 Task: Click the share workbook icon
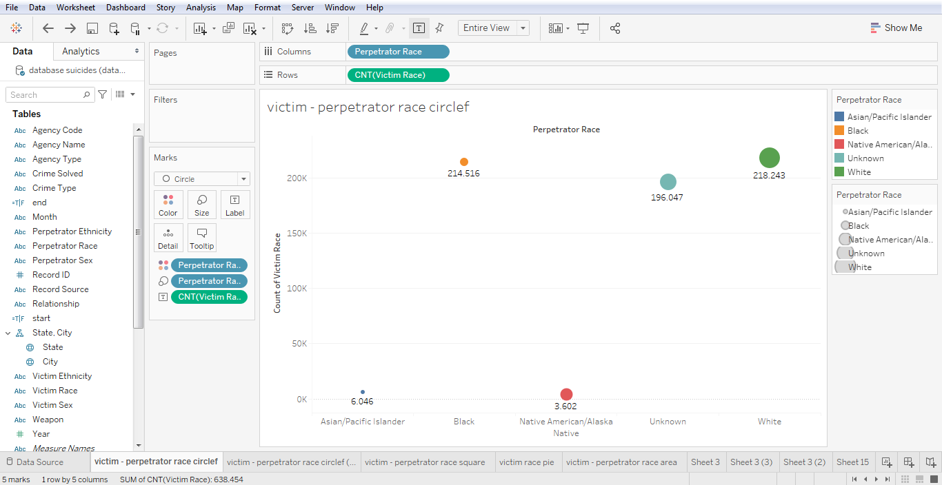[615, 28]
